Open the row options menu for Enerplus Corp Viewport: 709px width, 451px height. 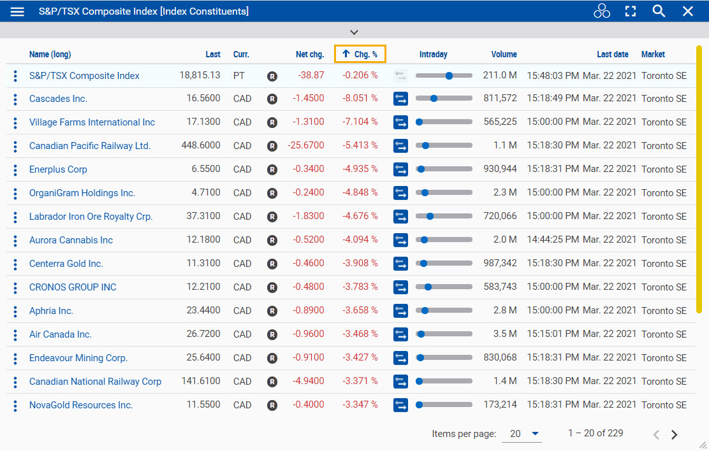15,169
